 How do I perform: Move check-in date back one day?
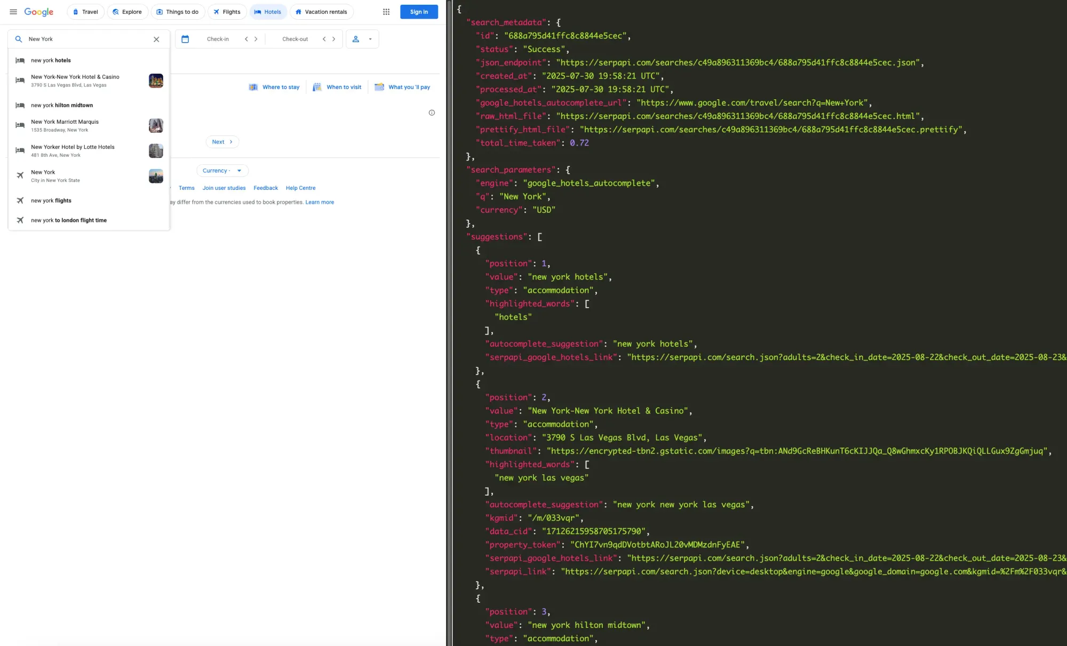point(246,39)
